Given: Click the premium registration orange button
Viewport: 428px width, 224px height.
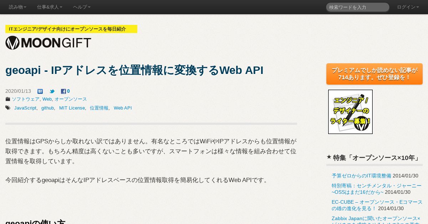Looking at the screenshot, I should click(374, 74).
